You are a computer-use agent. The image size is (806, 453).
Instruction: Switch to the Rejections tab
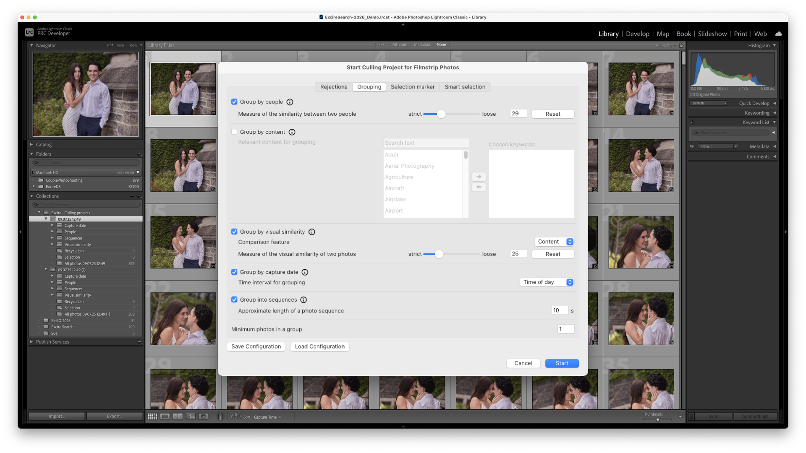click(333, 87)
